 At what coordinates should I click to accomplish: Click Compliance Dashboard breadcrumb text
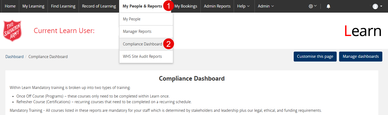[48, 57]
